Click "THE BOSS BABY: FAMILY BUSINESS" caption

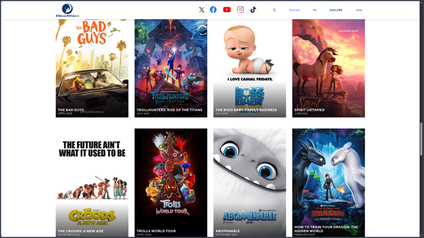tap(246, 110)
